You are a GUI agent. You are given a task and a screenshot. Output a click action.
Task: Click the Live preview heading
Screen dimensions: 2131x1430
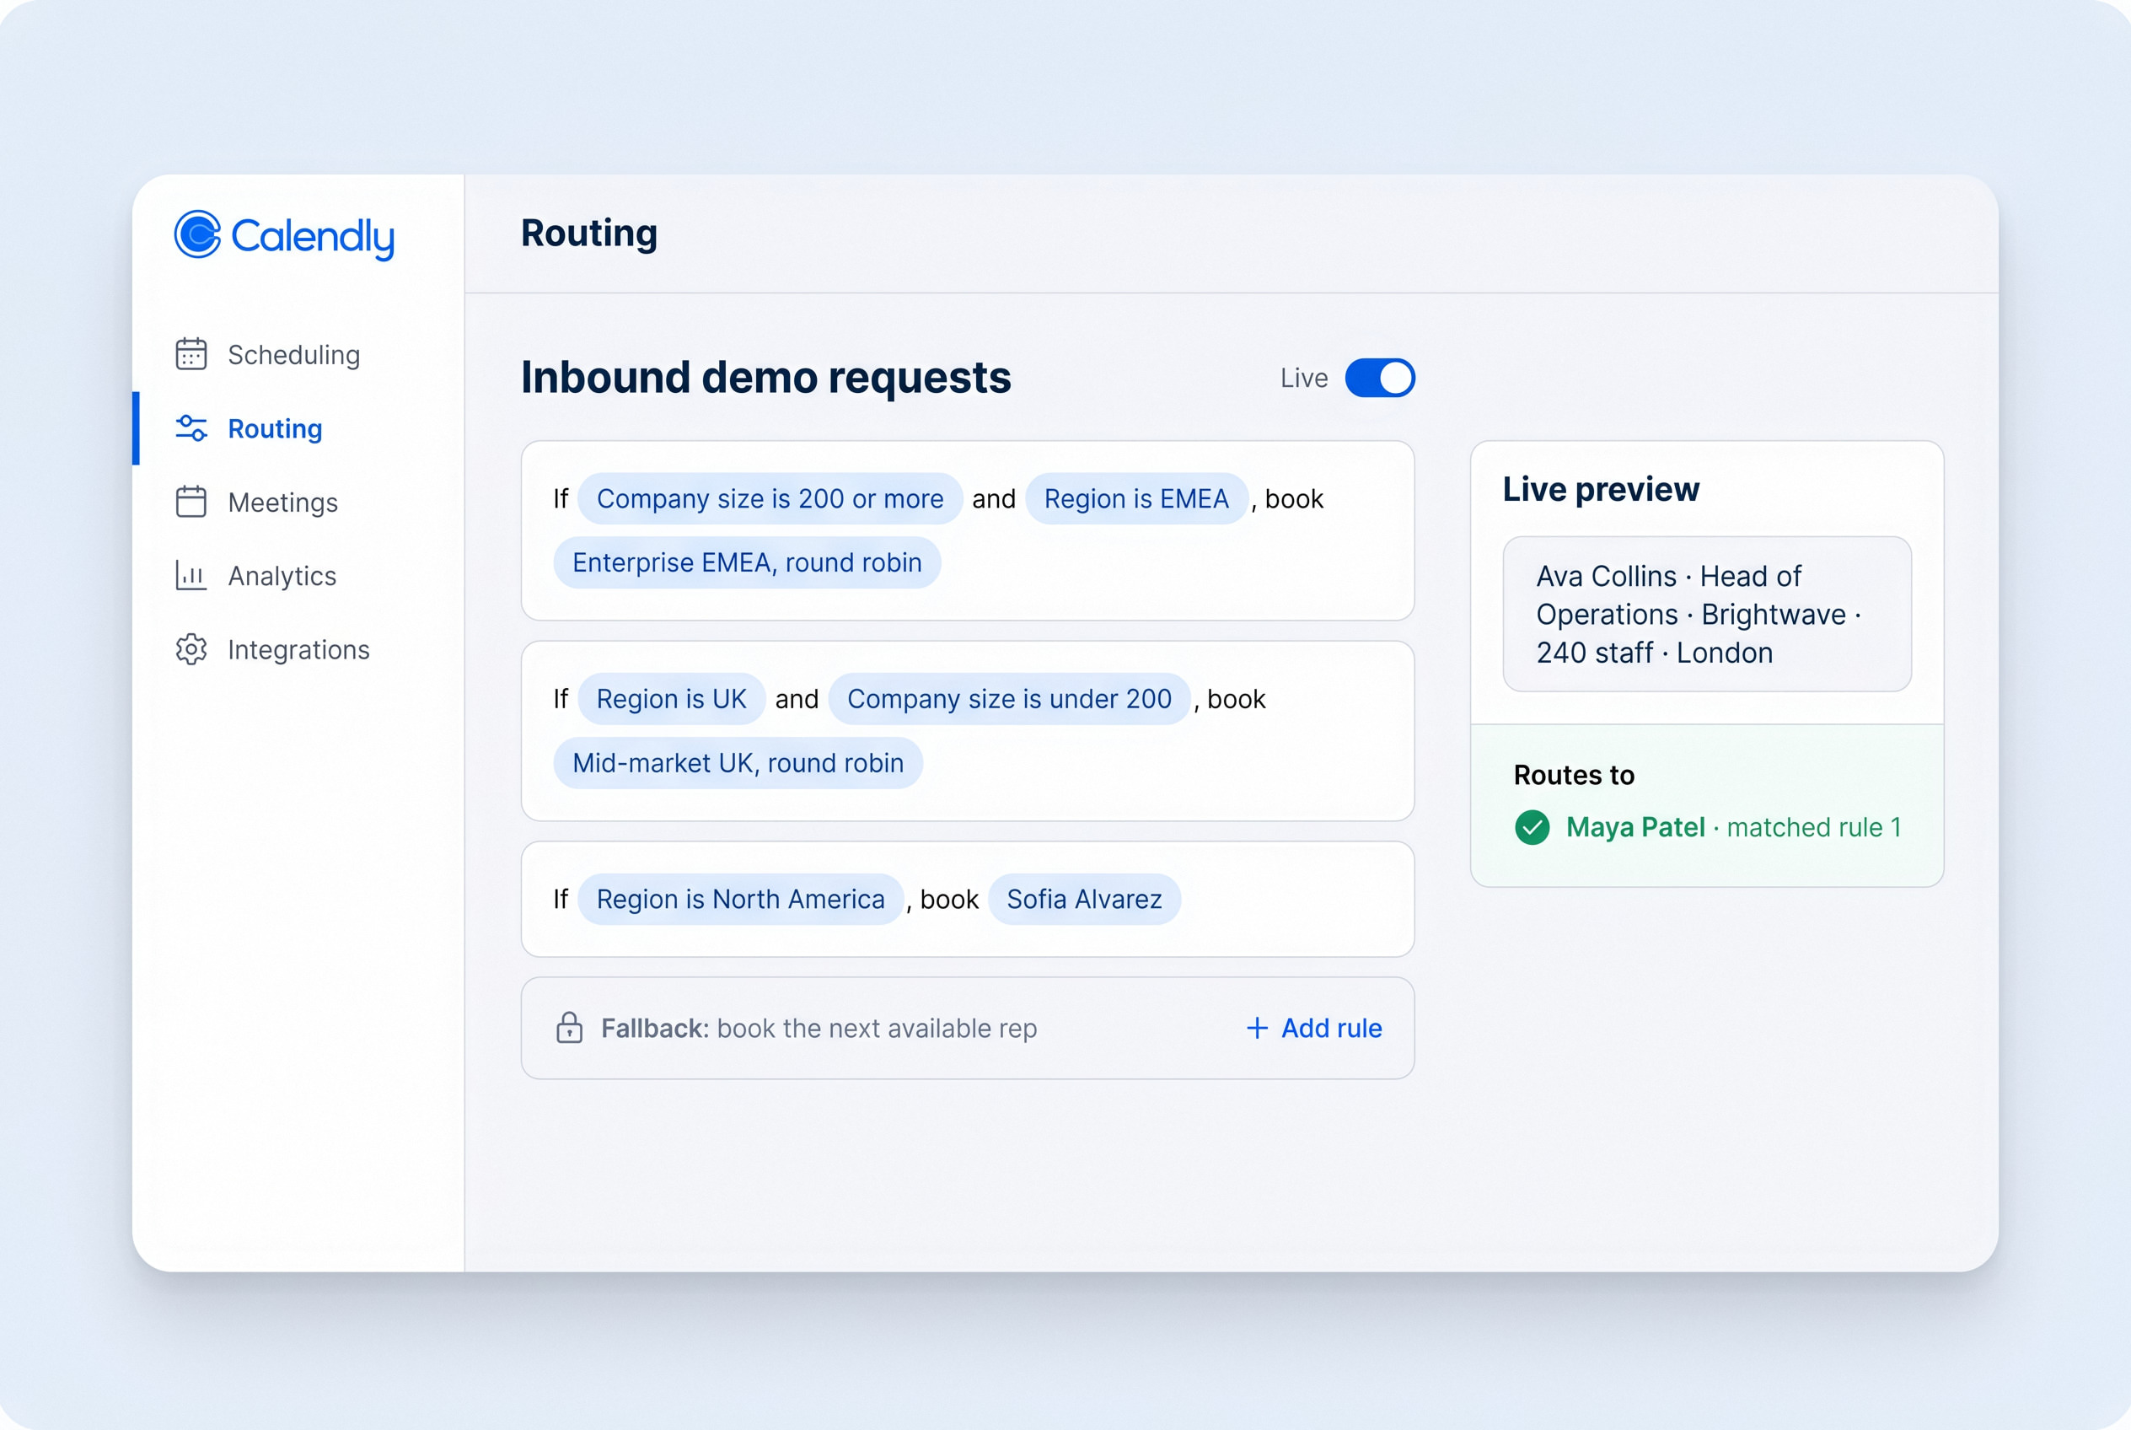coord(1600,490)
